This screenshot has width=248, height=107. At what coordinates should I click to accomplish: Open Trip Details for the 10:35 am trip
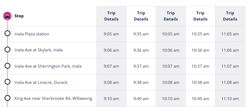point(200,16)
